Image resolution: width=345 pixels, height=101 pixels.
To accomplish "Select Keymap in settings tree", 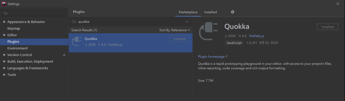I will tap(14, 28).
